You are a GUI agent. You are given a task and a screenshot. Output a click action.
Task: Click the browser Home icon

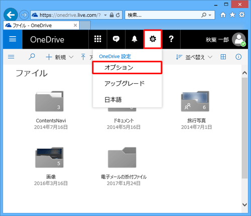pyautogui.click(x=223, y=15)
